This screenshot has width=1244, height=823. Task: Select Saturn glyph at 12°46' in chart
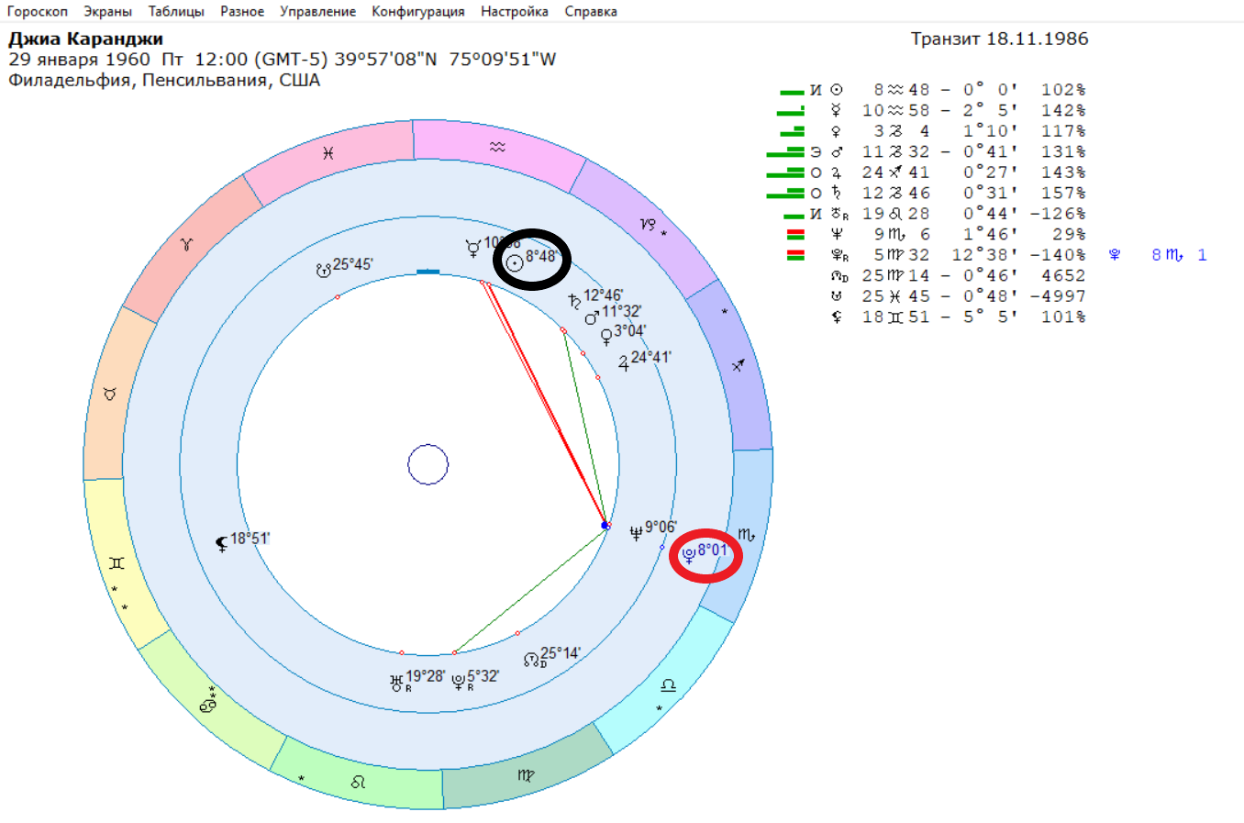click(574, 301)
